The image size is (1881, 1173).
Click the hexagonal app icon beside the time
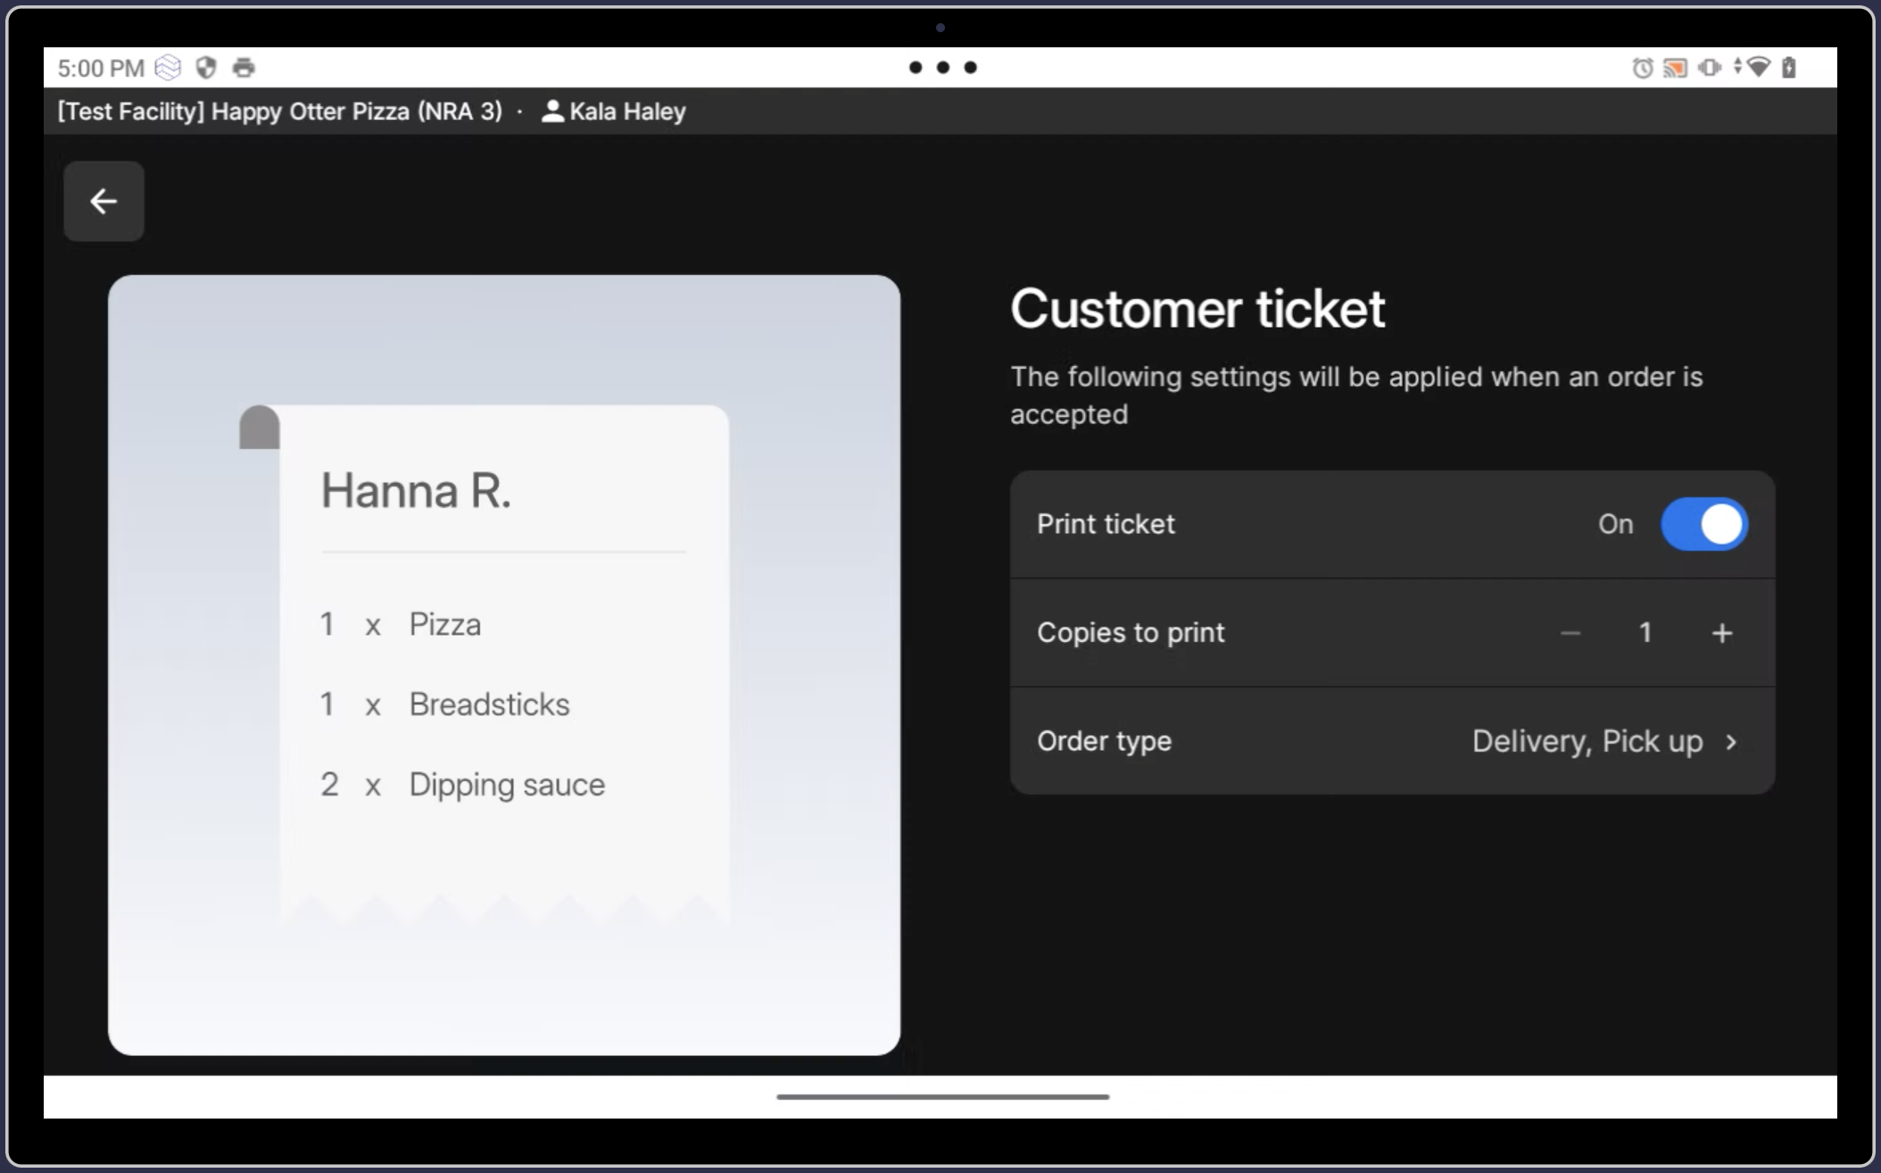click(x=169, y=67)
